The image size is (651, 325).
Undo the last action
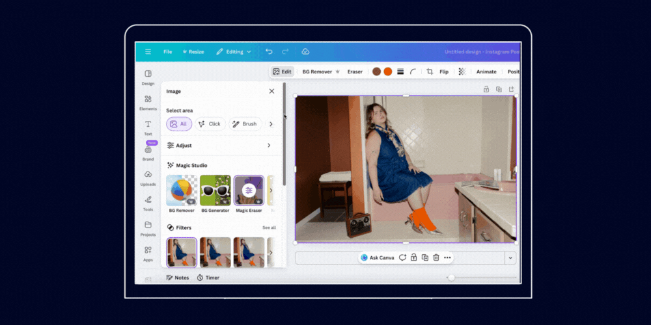coord(269,51)
